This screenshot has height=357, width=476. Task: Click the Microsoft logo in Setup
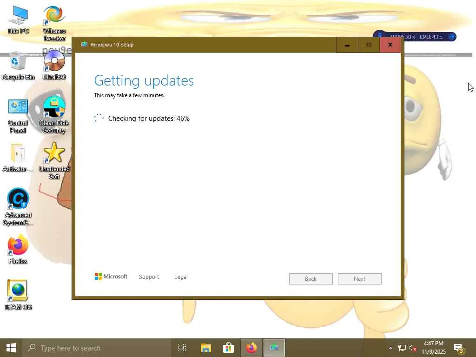tap(111, 276)
